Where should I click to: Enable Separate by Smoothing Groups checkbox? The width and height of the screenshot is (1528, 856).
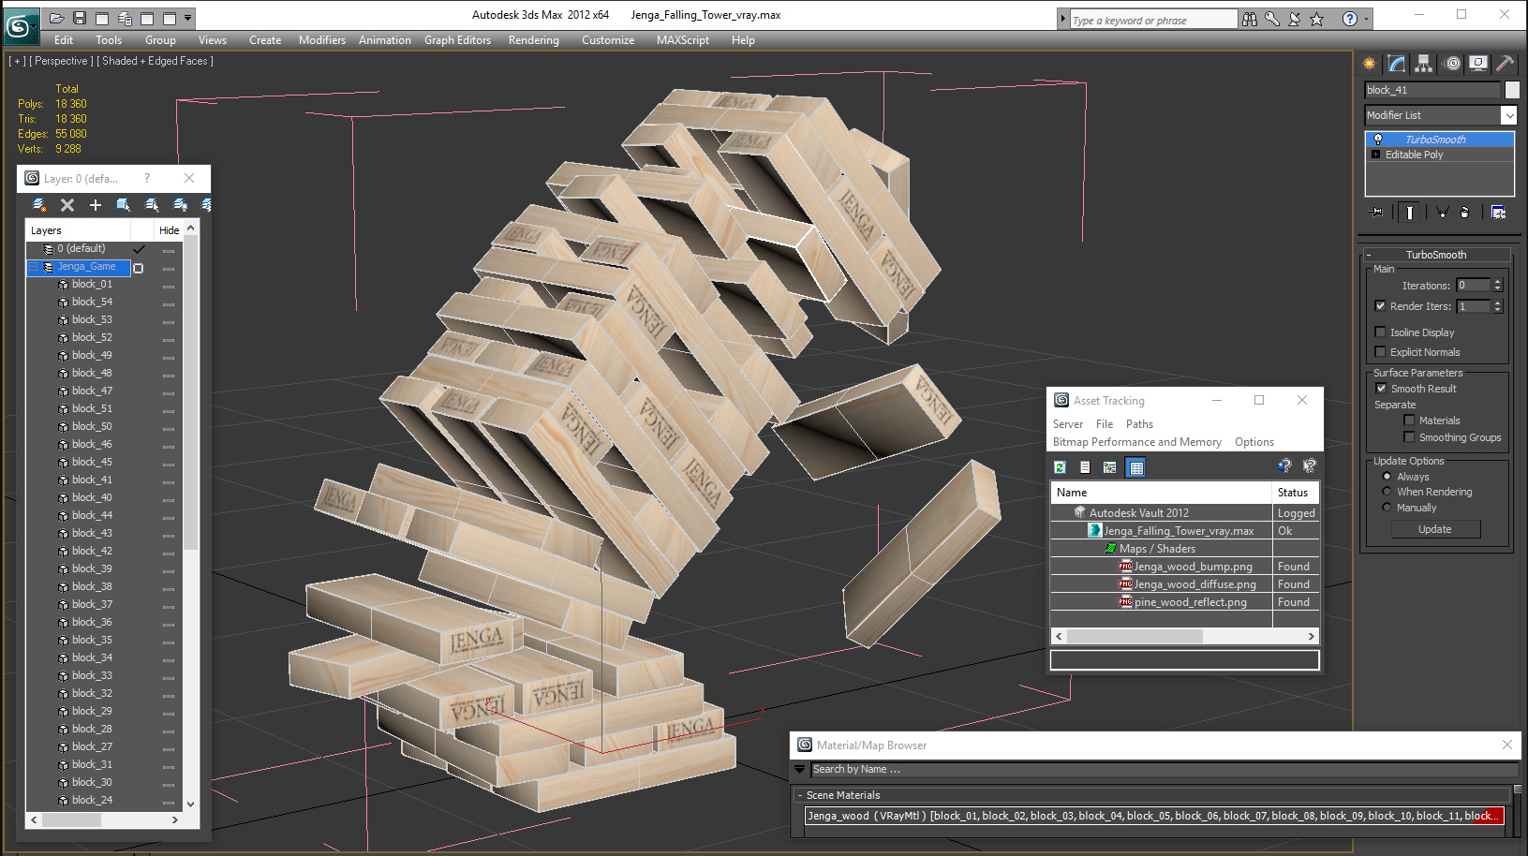coord(1409,436)
